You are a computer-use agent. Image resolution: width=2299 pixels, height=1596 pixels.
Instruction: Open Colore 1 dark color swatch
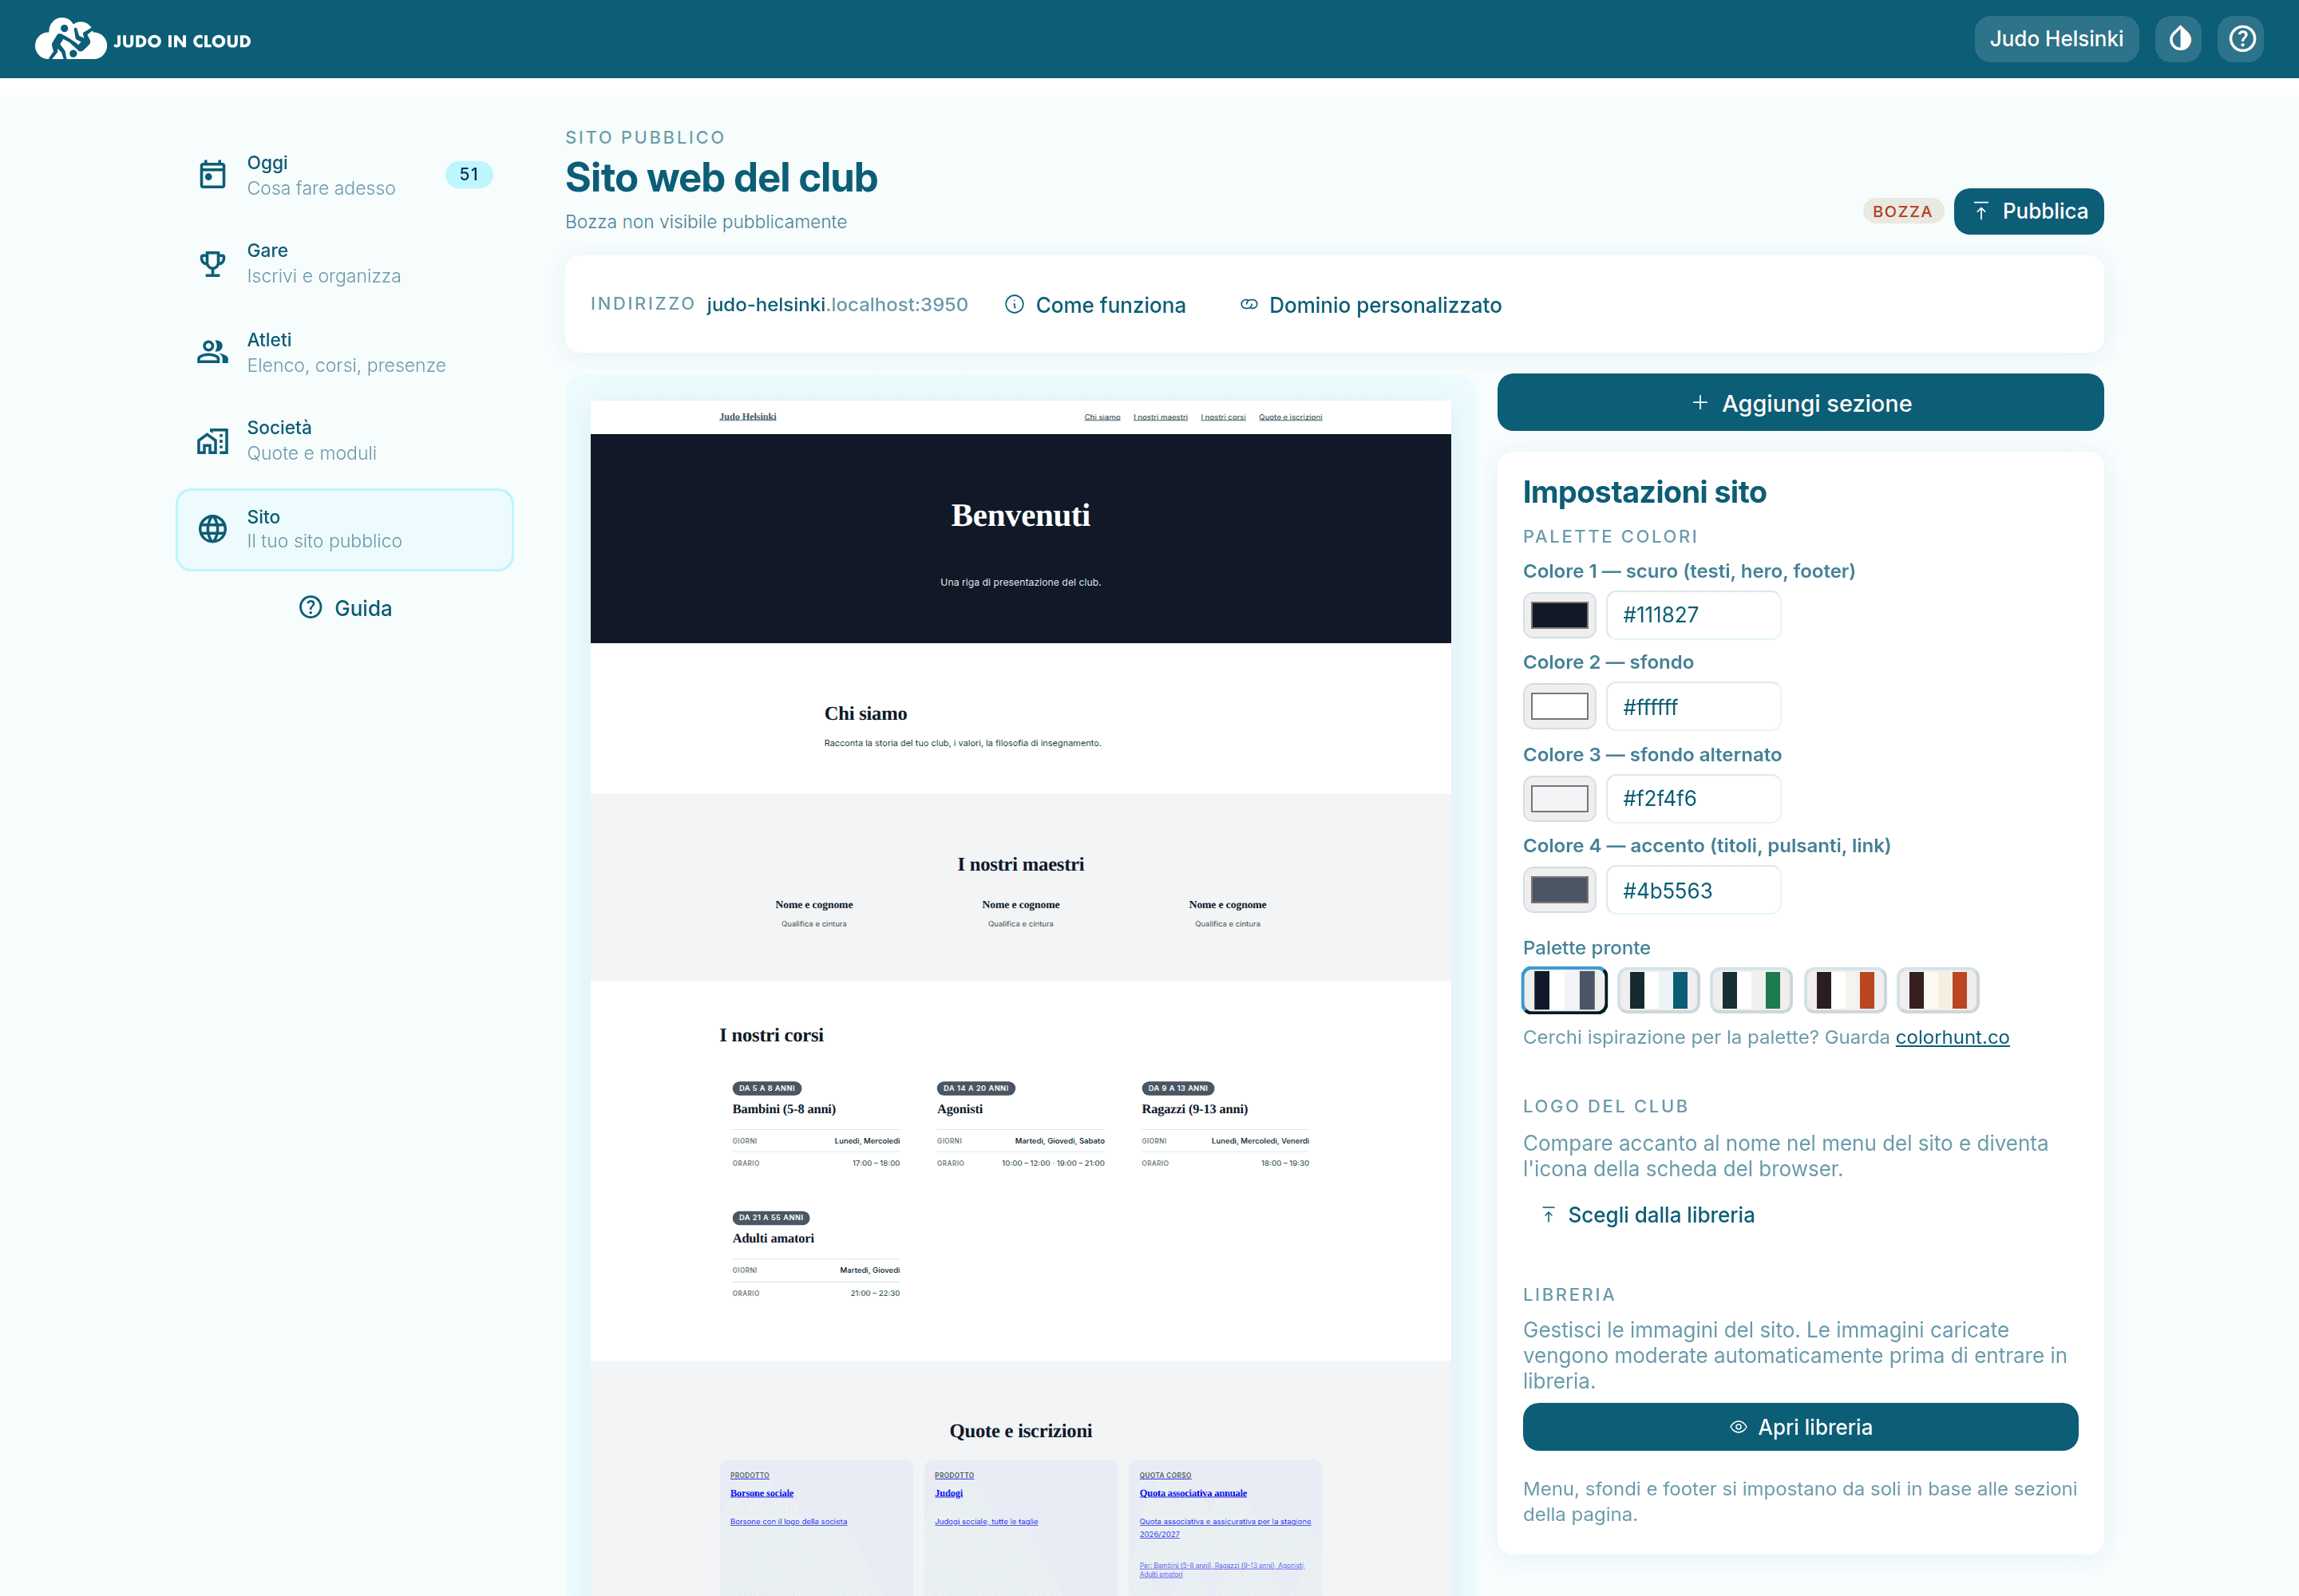[1559, 615]
